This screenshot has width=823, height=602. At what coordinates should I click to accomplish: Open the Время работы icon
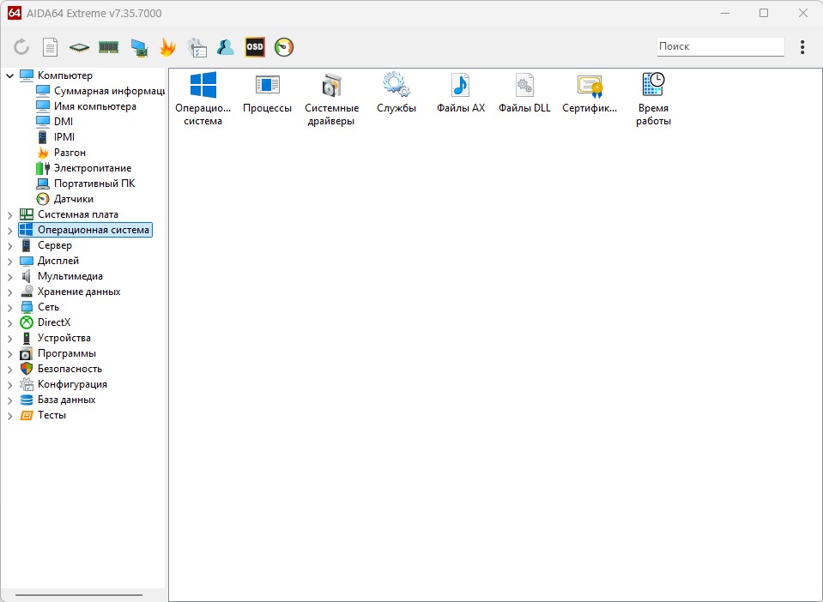[x=653, y=99]
